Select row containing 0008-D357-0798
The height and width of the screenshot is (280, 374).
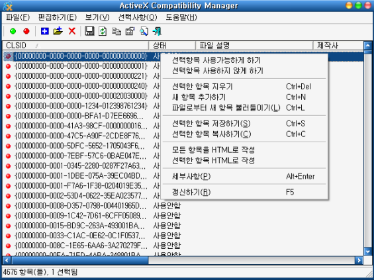click(x=183, y=206)
